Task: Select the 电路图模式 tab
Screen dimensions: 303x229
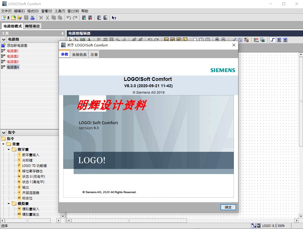Action: 13,26
